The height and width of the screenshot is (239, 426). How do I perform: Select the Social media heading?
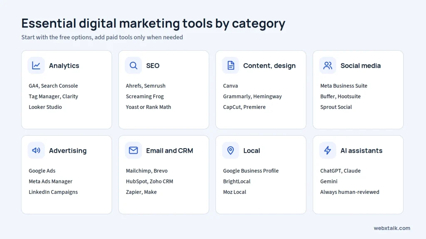[x=361, y=66]
